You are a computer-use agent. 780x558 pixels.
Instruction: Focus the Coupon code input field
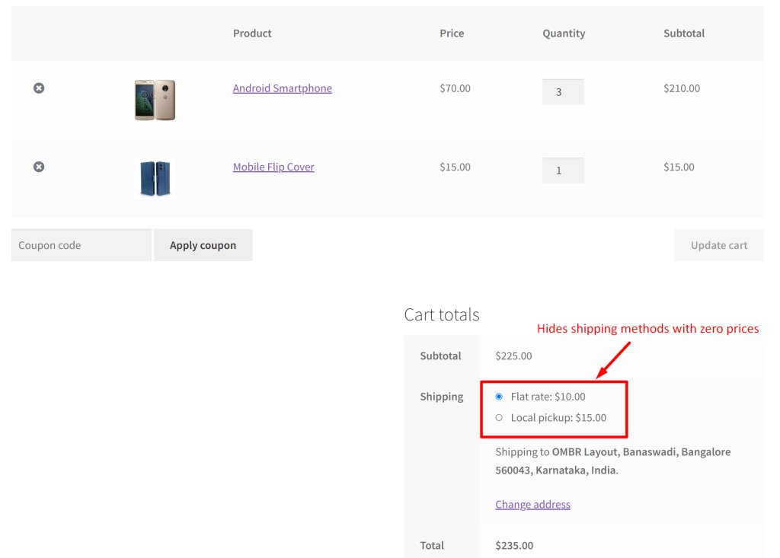[x=82, y=245]
